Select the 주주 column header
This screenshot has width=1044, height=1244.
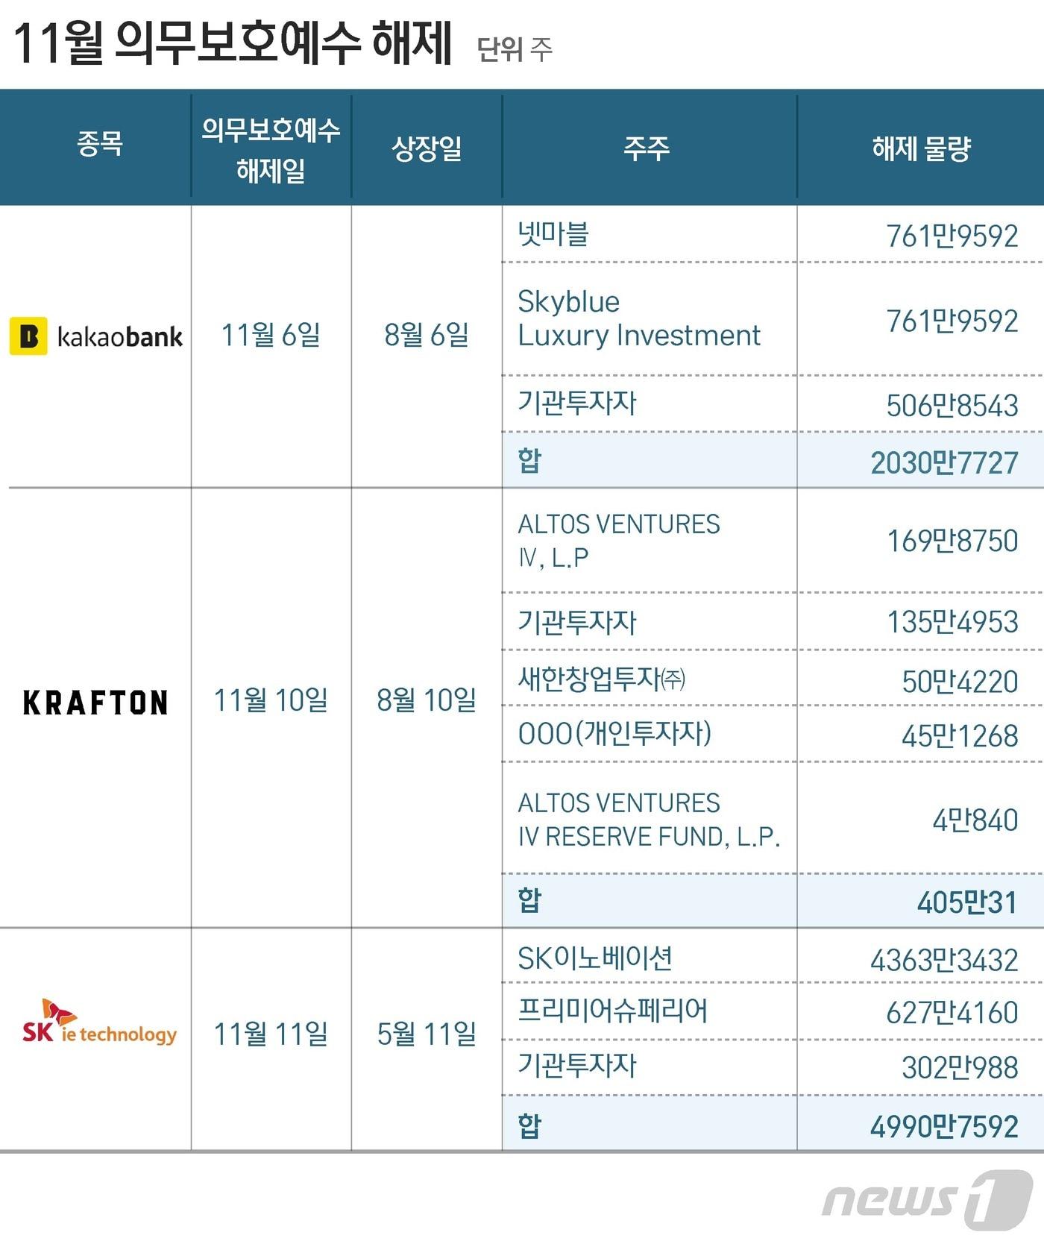(647, 148)
